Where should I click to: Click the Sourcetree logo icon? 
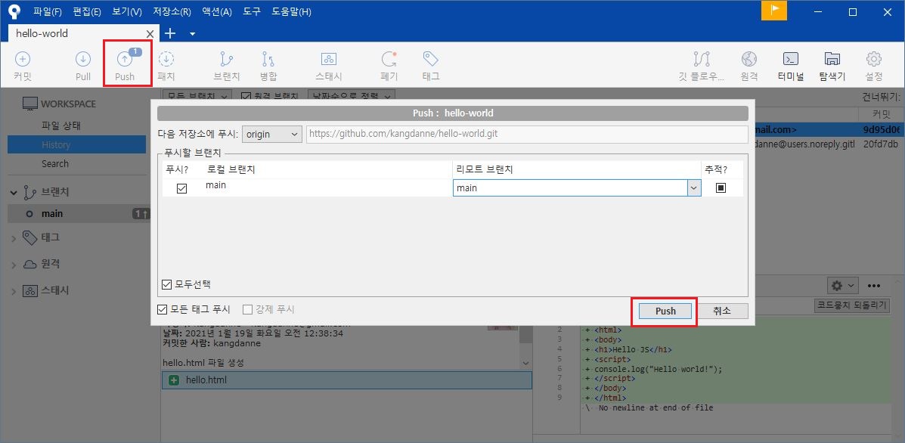14,11
